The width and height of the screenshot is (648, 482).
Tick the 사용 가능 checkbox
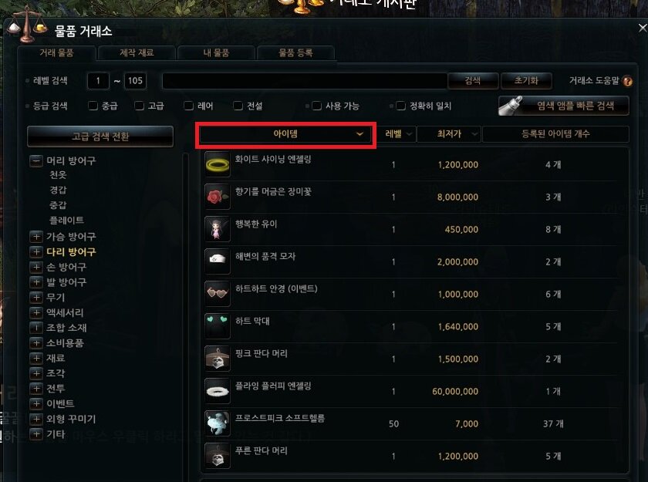point(316,106)
